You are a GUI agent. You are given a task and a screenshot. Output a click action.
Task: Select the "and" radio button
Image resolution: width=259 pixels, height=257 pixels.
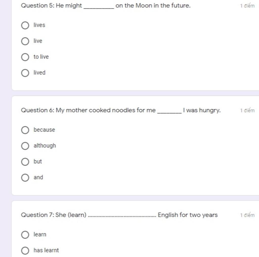click(25, 177)
